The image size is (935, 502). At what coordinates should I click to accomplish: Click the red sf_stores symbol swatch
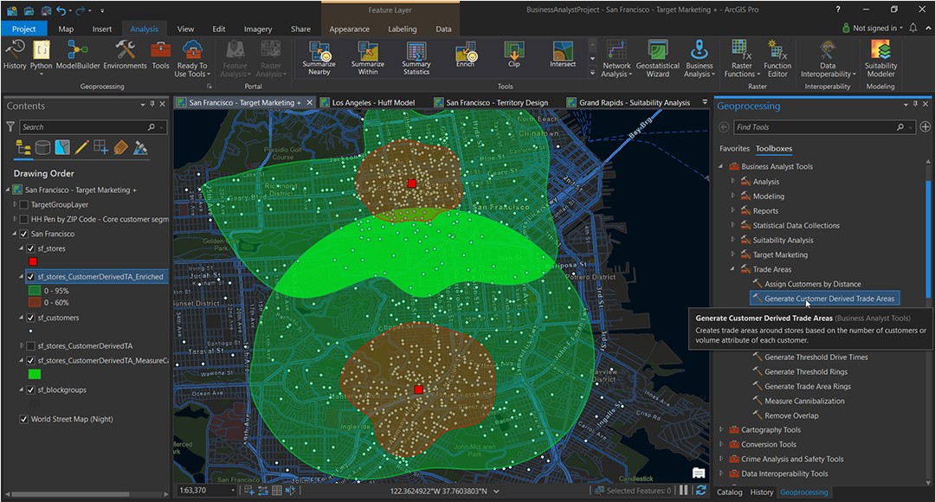point(33,261)
